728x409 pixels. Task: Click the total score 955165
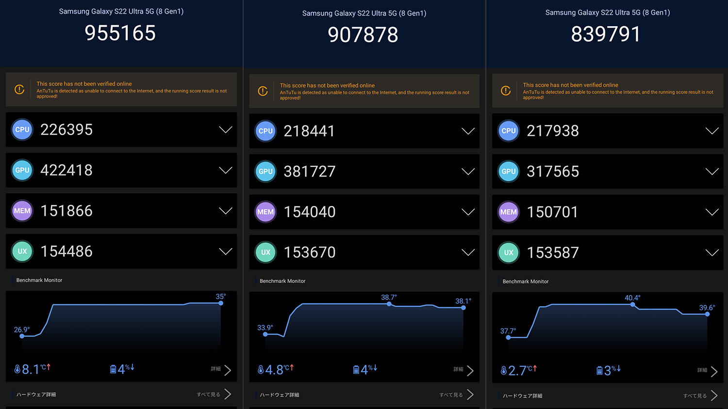click(x=120, y=33)
